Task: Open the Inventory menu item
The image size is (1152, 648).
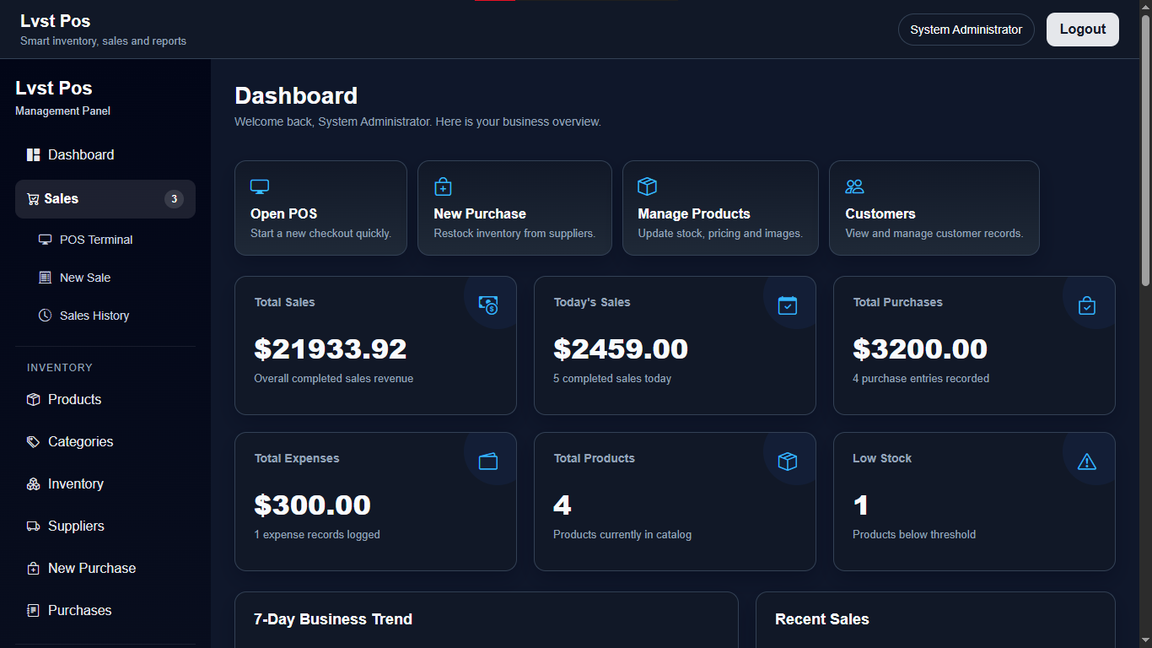Action: click(x=105, y=484)
